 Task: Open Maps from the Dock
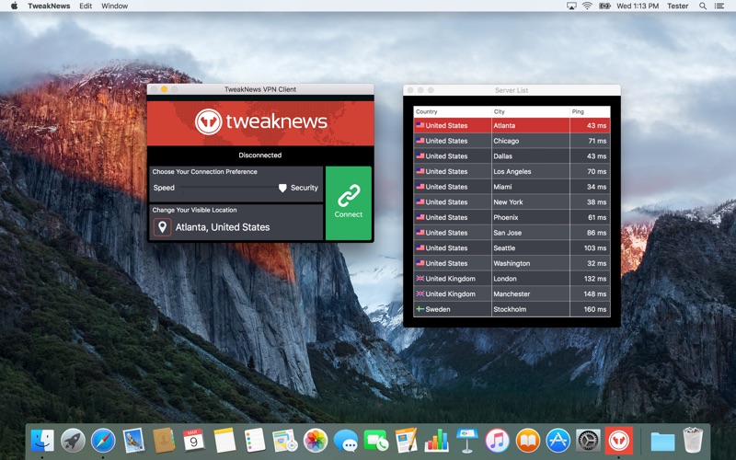point(285,441)
